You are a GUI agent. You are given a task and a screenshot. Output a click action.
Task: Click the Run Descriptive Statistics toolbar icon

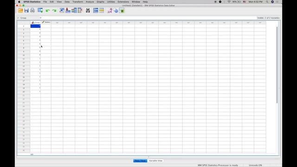point(80,10)
